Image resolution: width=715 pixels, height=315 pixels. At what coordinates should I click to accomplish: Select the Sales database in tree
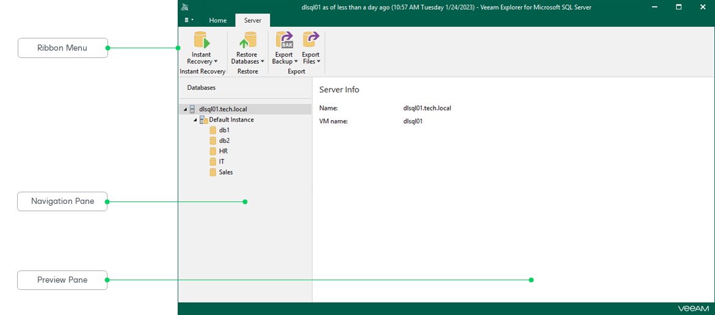pyautogui.click(x=225, y=172)
